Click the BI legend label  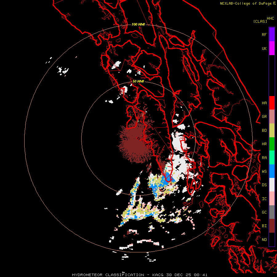tap(264, 226)
